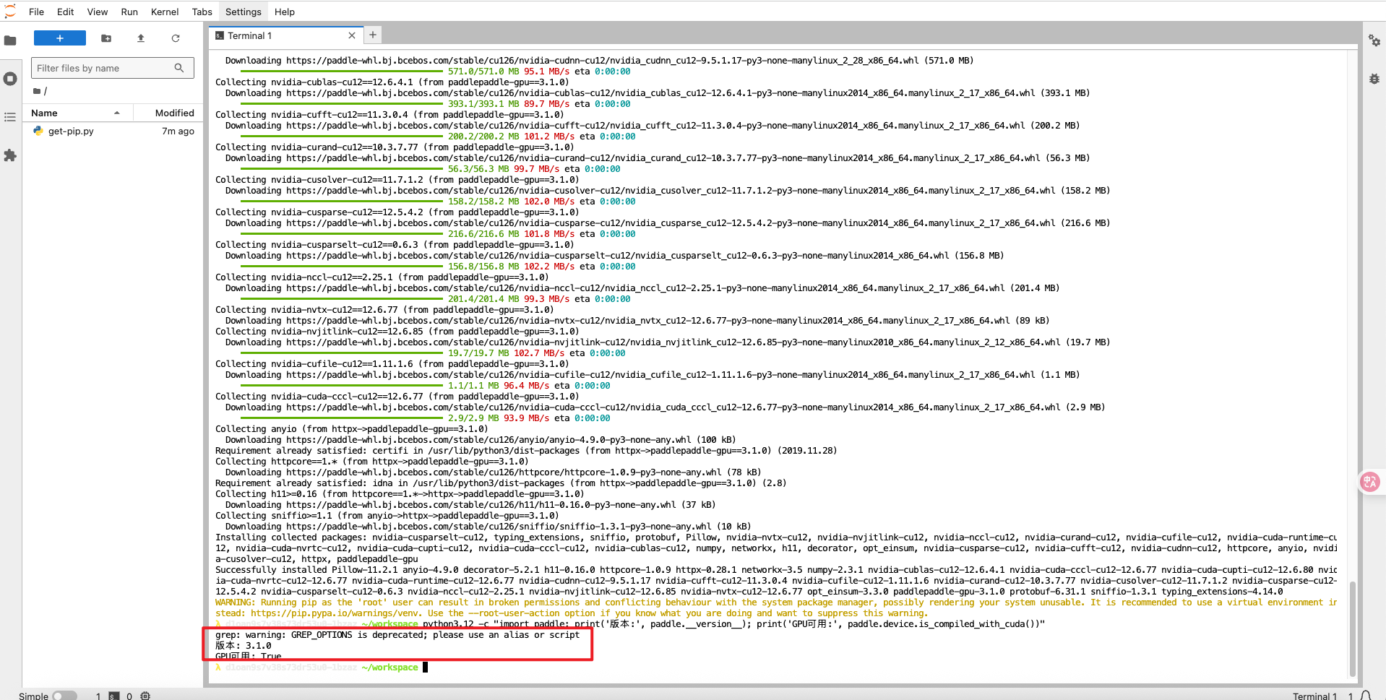1386x700 pixels.
Task: Click the notification bell in status bar
Action: (1366, 696)
